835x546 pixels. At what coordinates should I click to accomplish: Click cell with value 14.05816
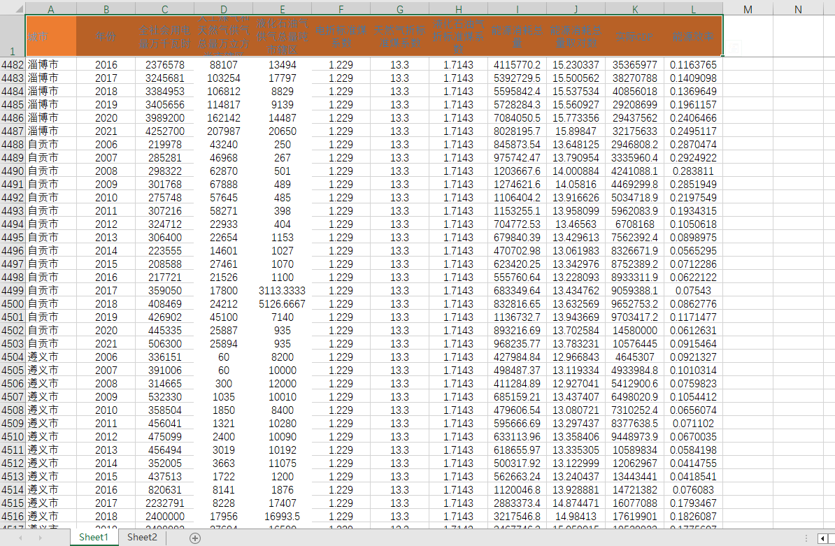(x=576, y=184)
